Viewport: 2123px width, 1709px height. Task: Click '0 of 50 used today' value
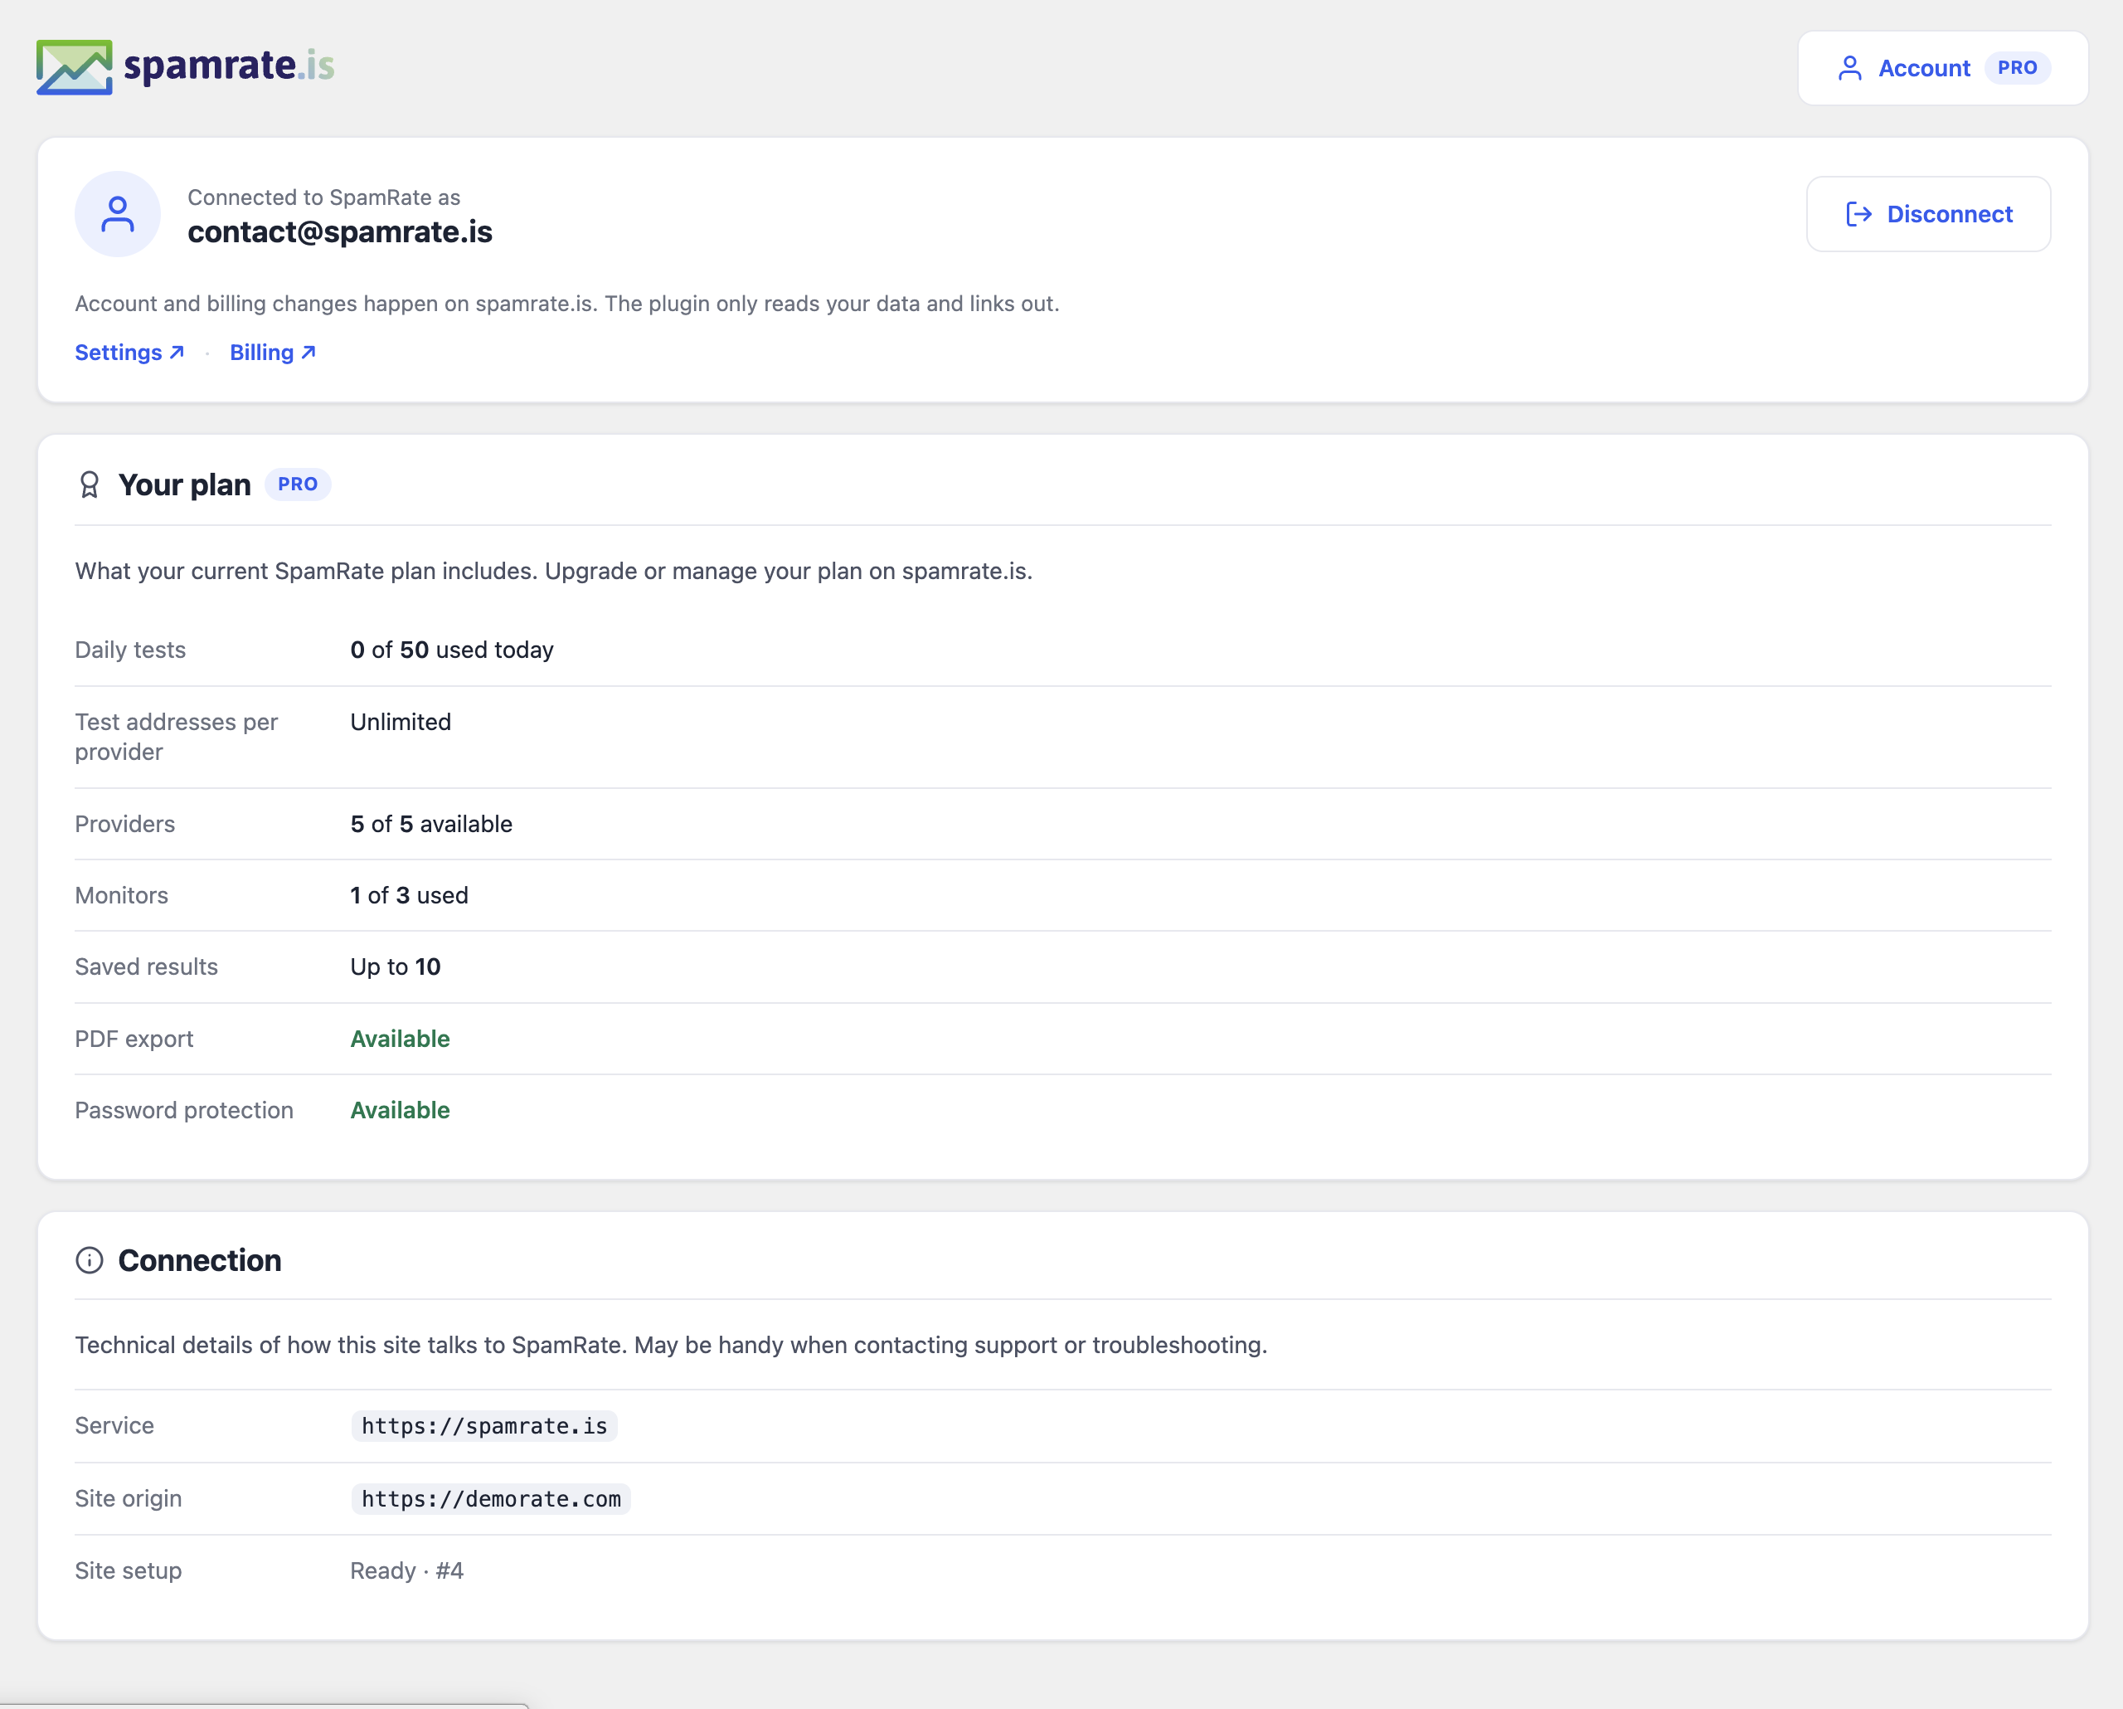[452, 650]
